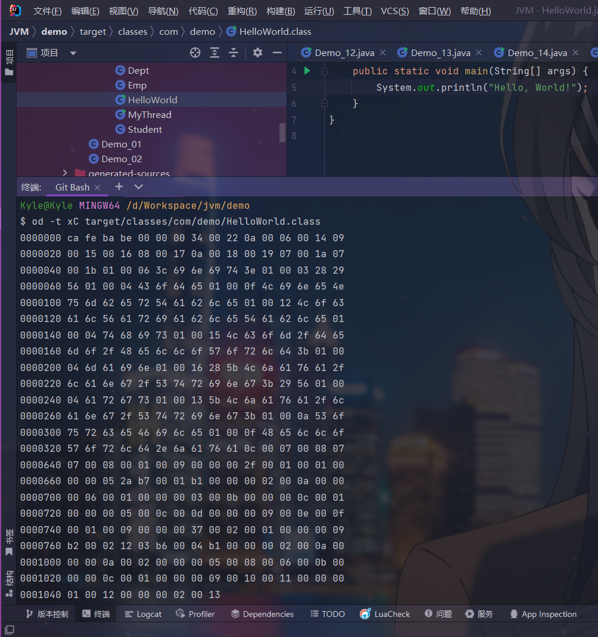Add a new terminal session with plus icon
This screenshot has height=637, width=598.
(x=119, y=187)
